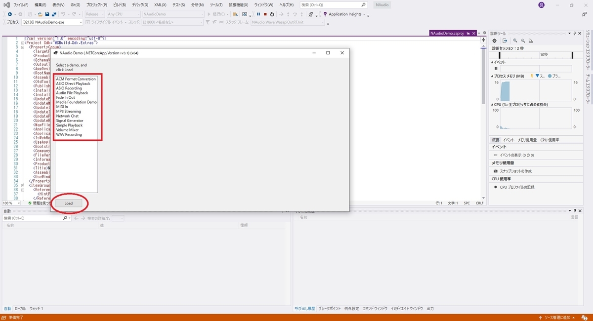Collapse the Project element fold on line 2

pos(23,43)
